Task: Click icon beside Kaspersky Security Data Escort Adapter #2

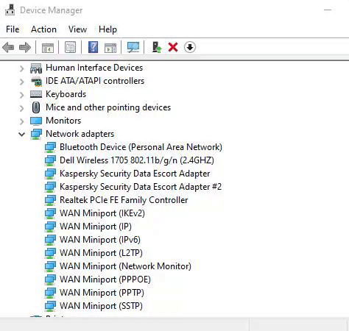Action: pyautogui.click(x=50, y=187)
